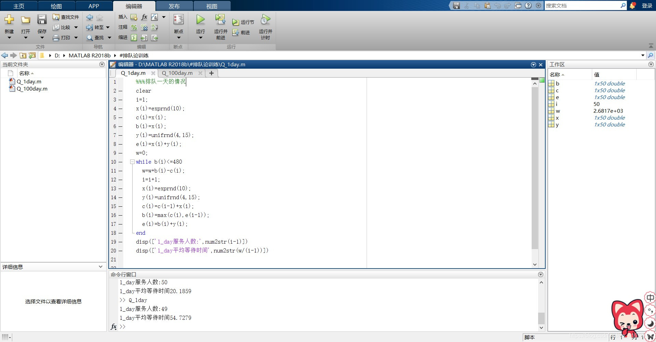This screenshot has width=656, height=342.
Task: Sort Workspace by Value column header
Action: [x=614, y=74]
